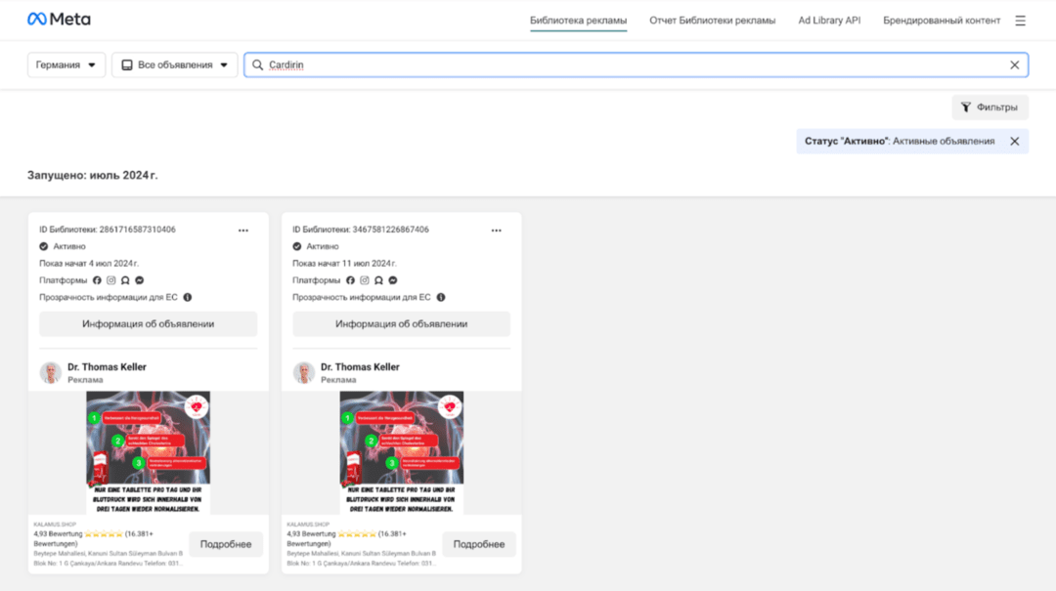Click the Messenger platform icon on first ad
1056x591 pixels.
tap(139, 280)
